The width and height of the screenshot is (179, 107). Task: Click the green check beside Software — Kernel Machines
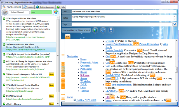tap(4, 44)
